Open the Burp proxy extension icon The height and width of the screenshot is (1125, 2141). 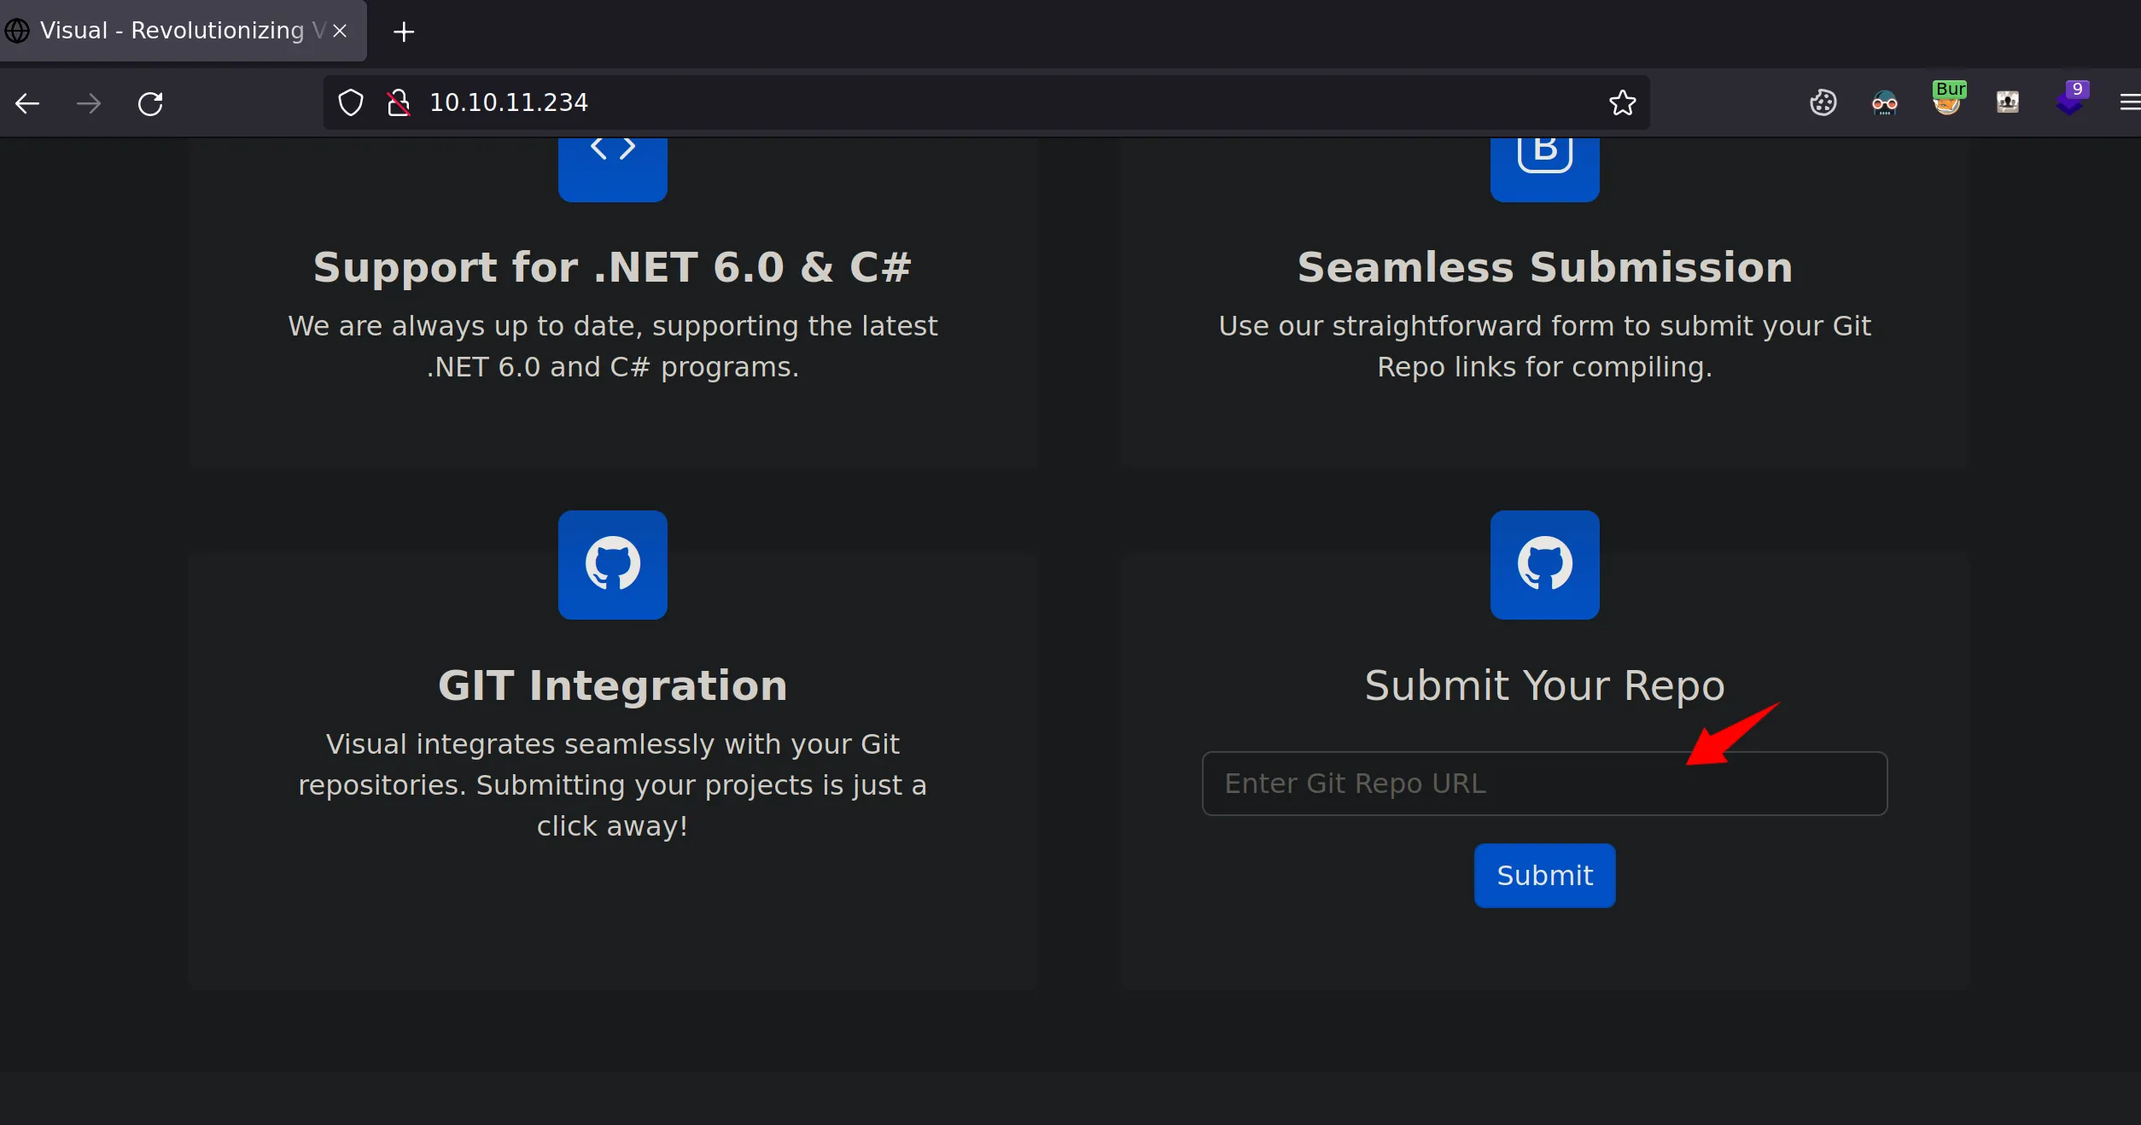pyautogui.click(x=1948, y=99)
